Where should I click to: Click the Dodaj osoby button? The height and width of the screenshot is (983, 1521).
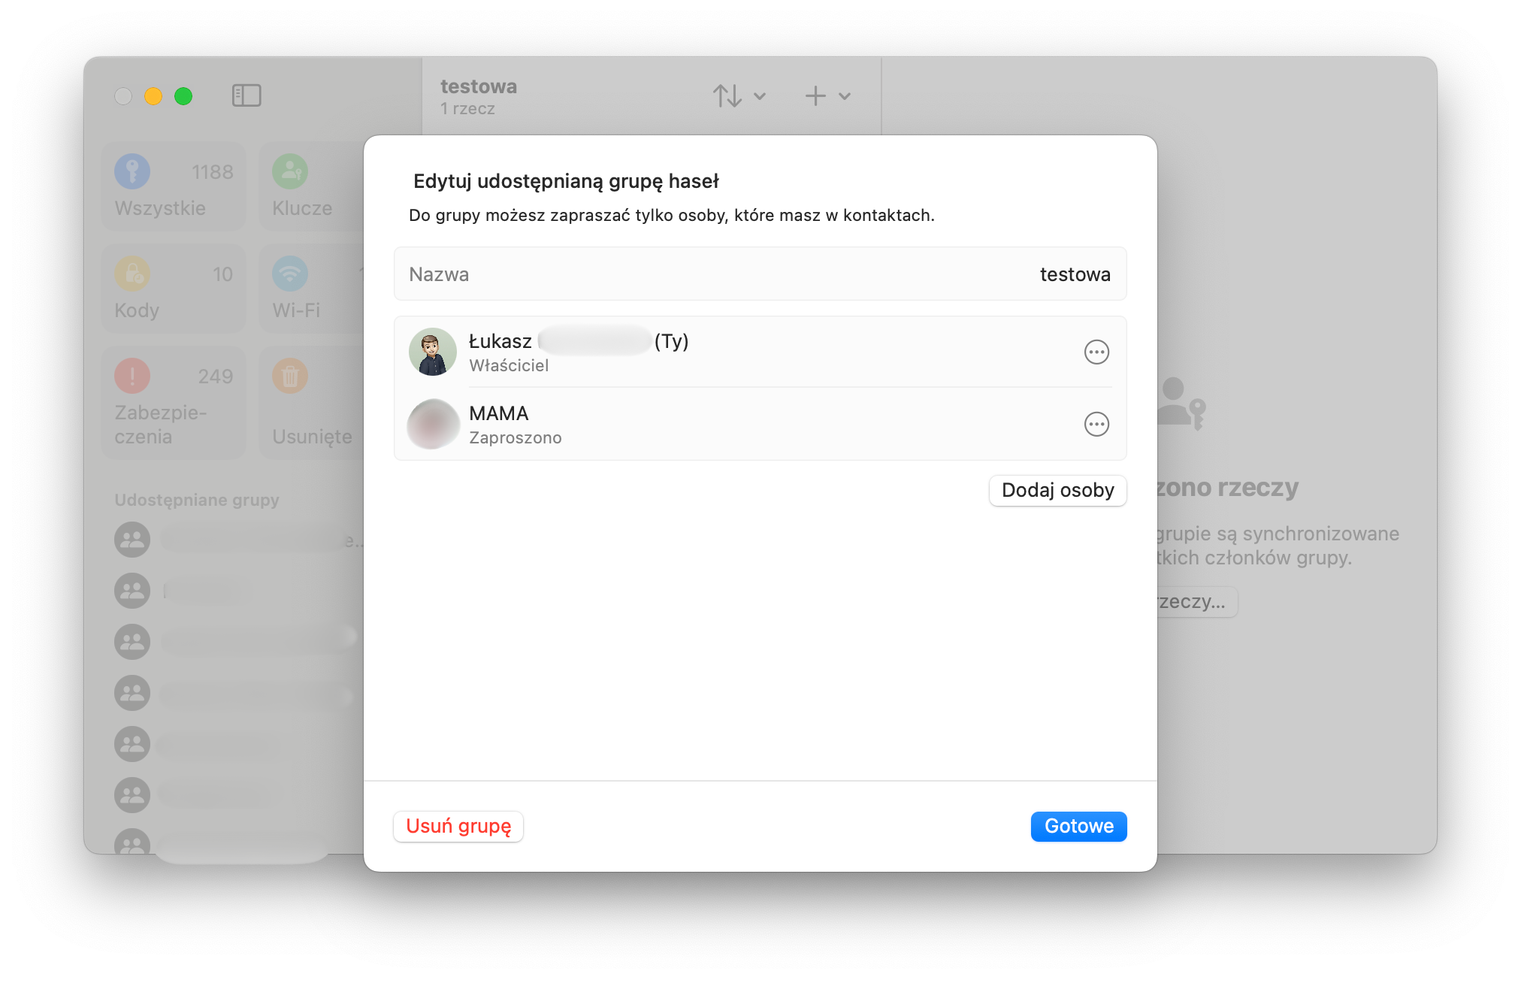point(1057,490)
